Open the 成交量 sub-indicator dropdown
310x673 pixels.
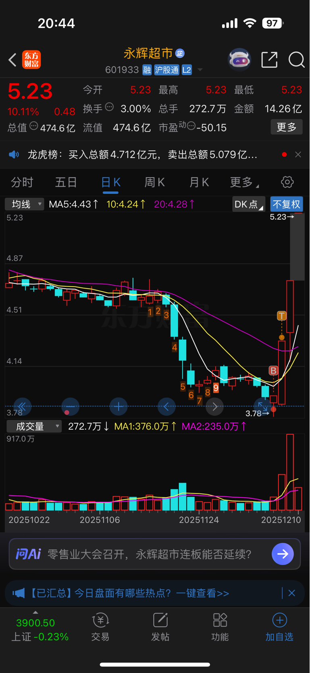tap(34, 426)
